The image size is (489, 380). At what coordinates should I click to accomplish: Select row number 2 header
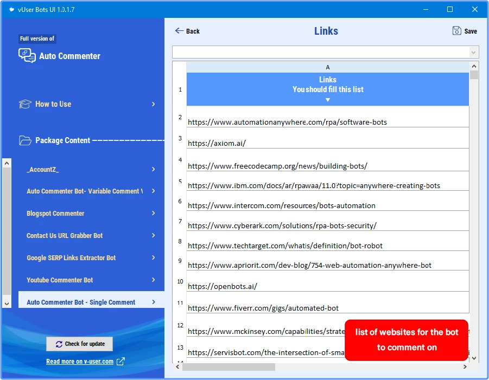[180, 117]
